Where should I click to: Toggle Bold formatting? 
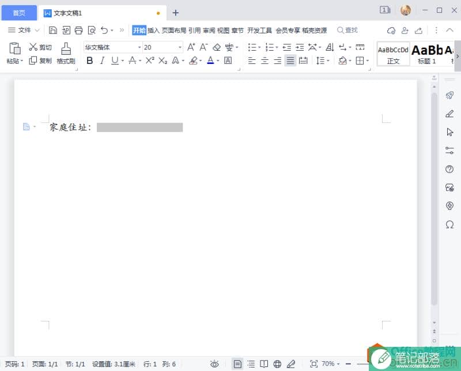[x=90, y=60]
